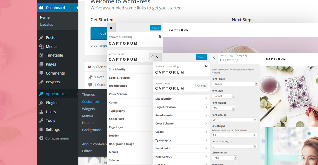Click the Collapse menu arrow icon
318x165 pixels.
click(42, 138)
